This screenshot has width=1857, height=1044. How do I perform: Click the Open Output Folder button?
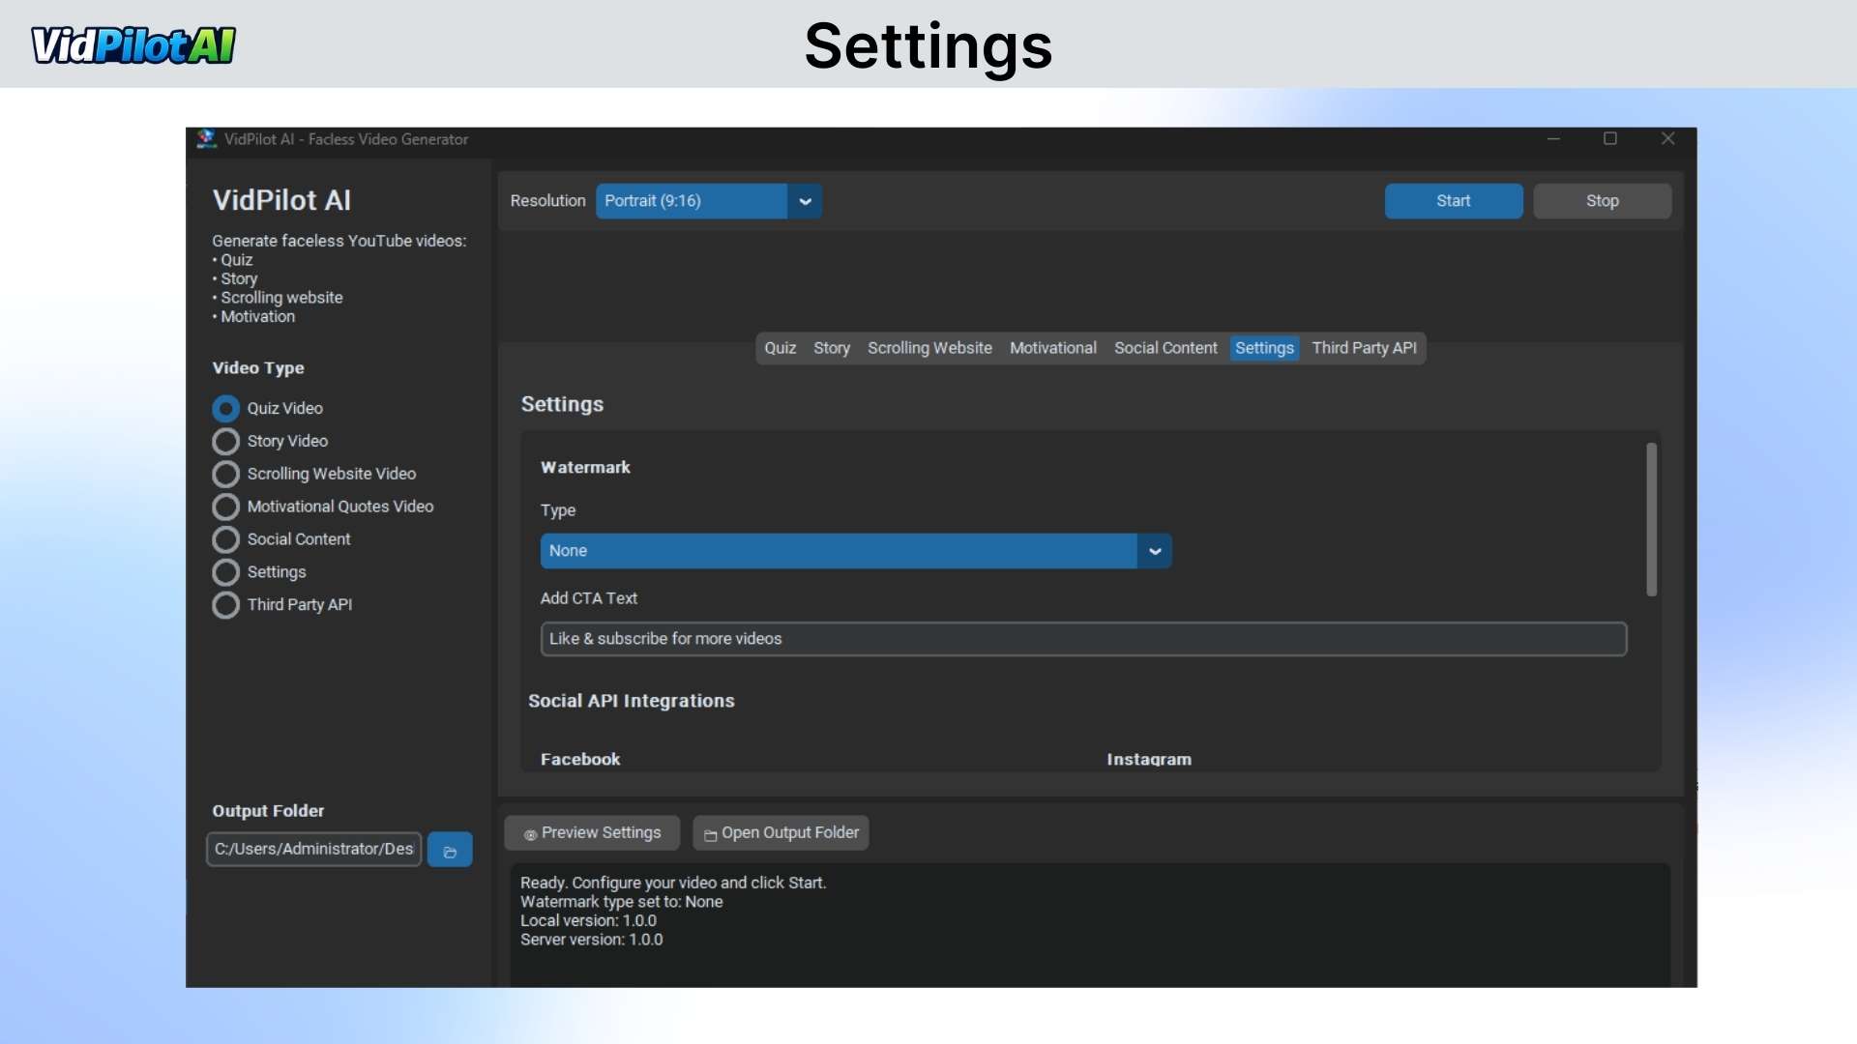pos(781,833)
